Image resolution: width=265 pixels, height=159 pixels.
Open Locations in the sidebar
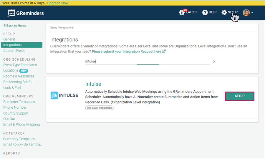click(x=11, y=70)
